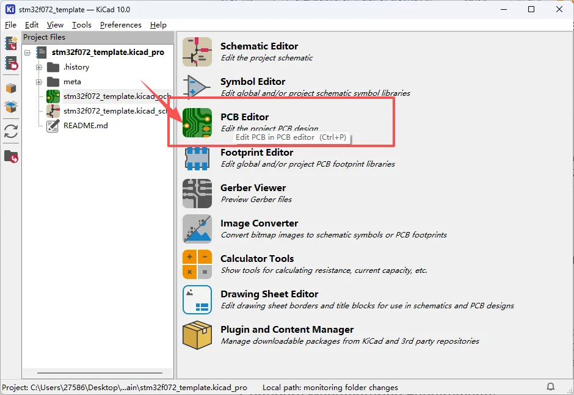Image resolution: width=574 pixels, height=395 pixels.
Task: Launch the Symbol Editor icon
Action: (x=197, y=87)
